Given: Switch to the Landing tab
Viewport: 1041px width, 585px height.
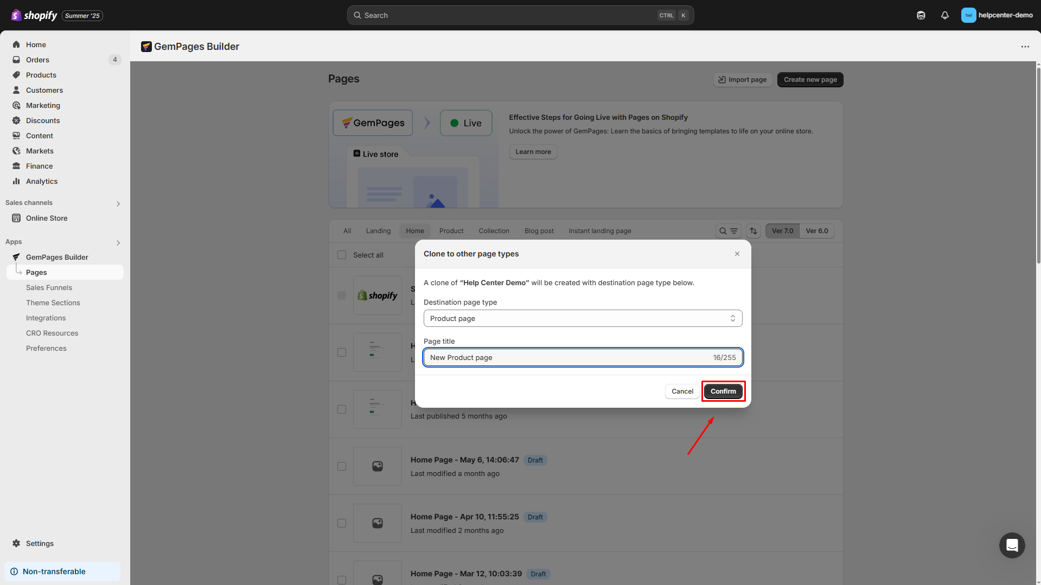Looking at the screenshot, I should click(378, 231).
